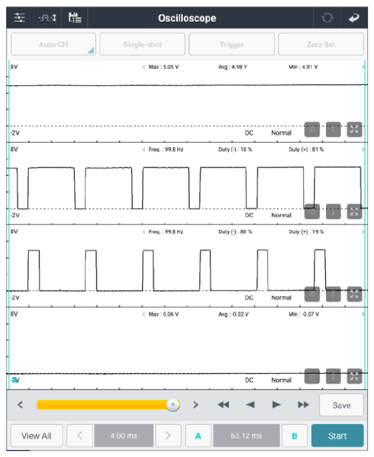Select the Single-shot mode
Screen dimensions: 374x457
point(143,44)
